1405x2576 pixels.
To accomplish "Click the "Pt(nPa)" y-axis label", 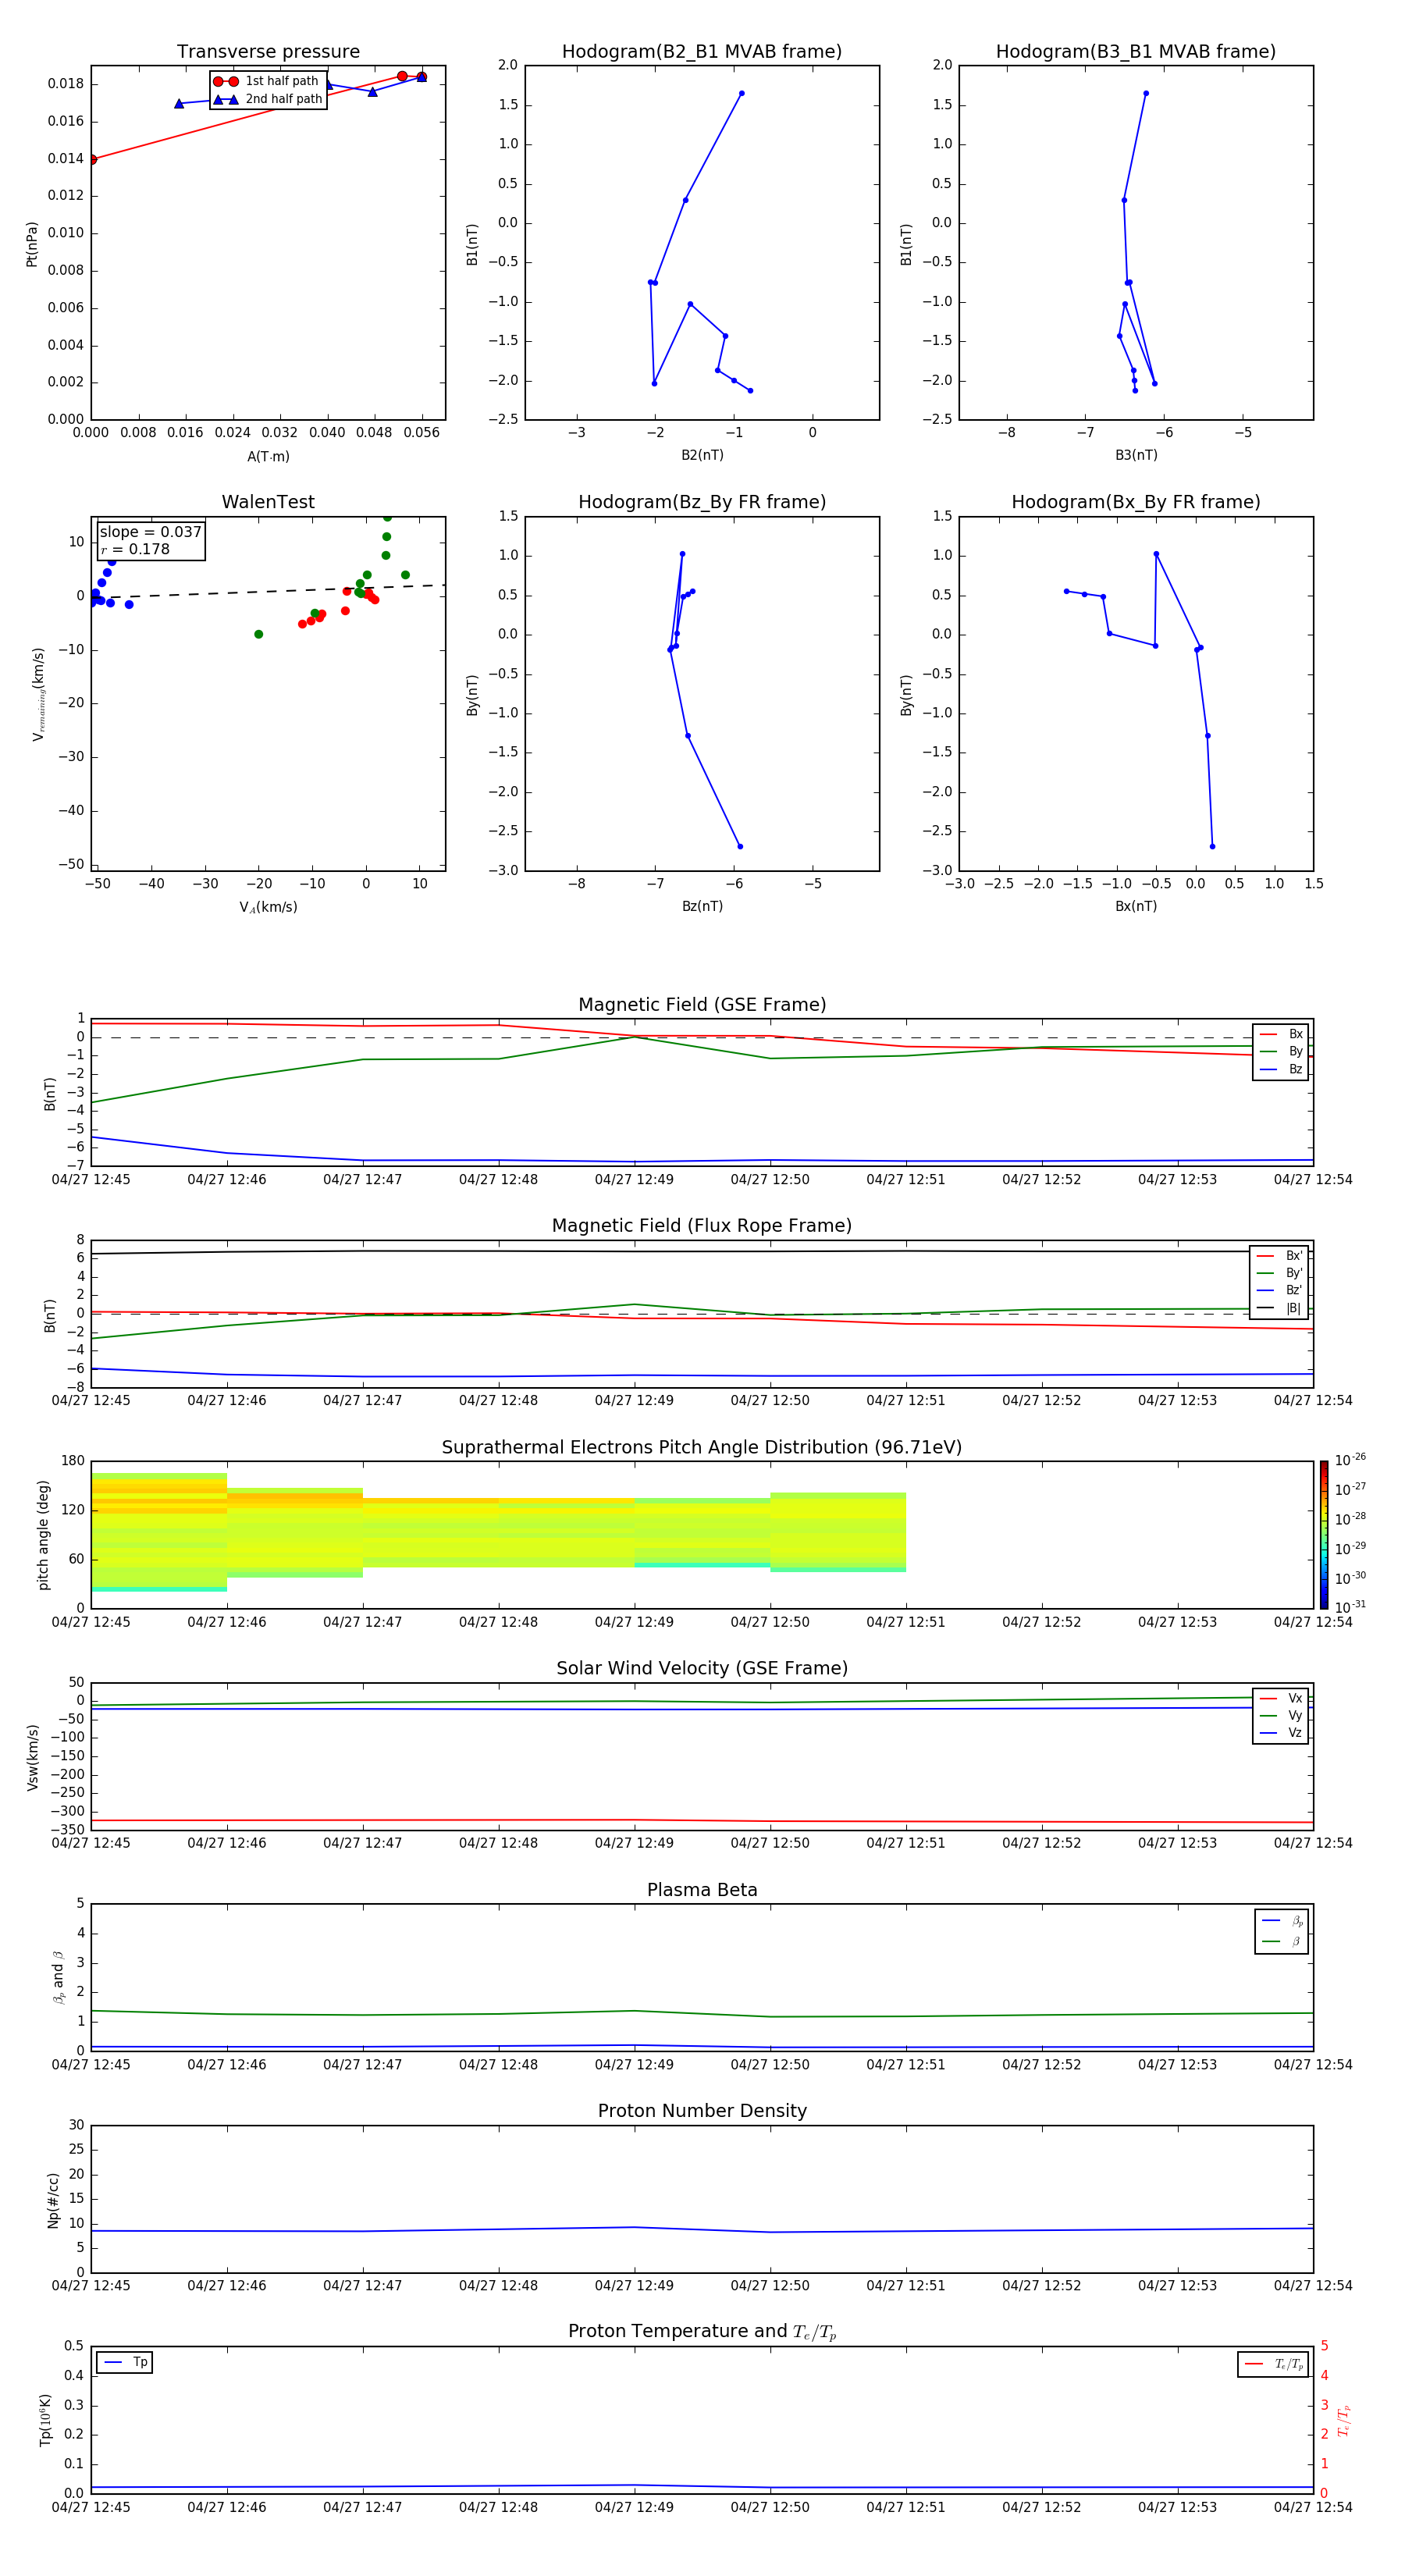I will [x=32, y=243].
